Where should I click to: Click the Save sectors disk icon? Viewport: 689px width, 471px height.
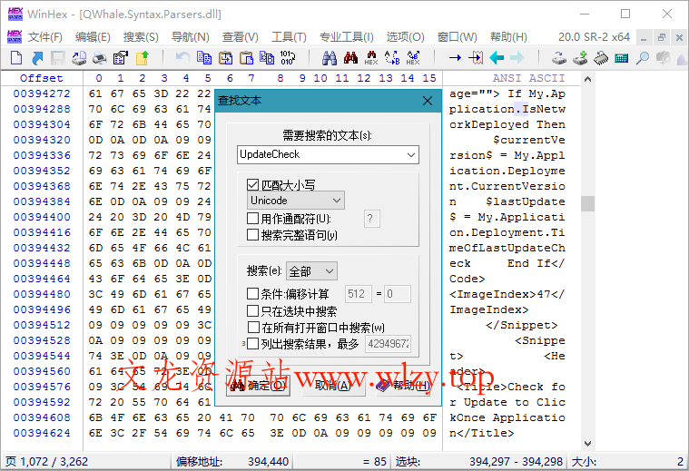pos(58,57)
